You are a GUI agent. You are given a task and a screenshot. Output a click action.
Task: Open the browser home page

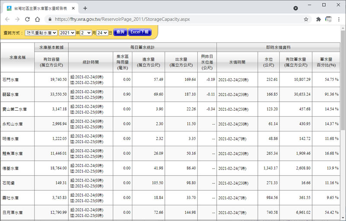[38, 19]
